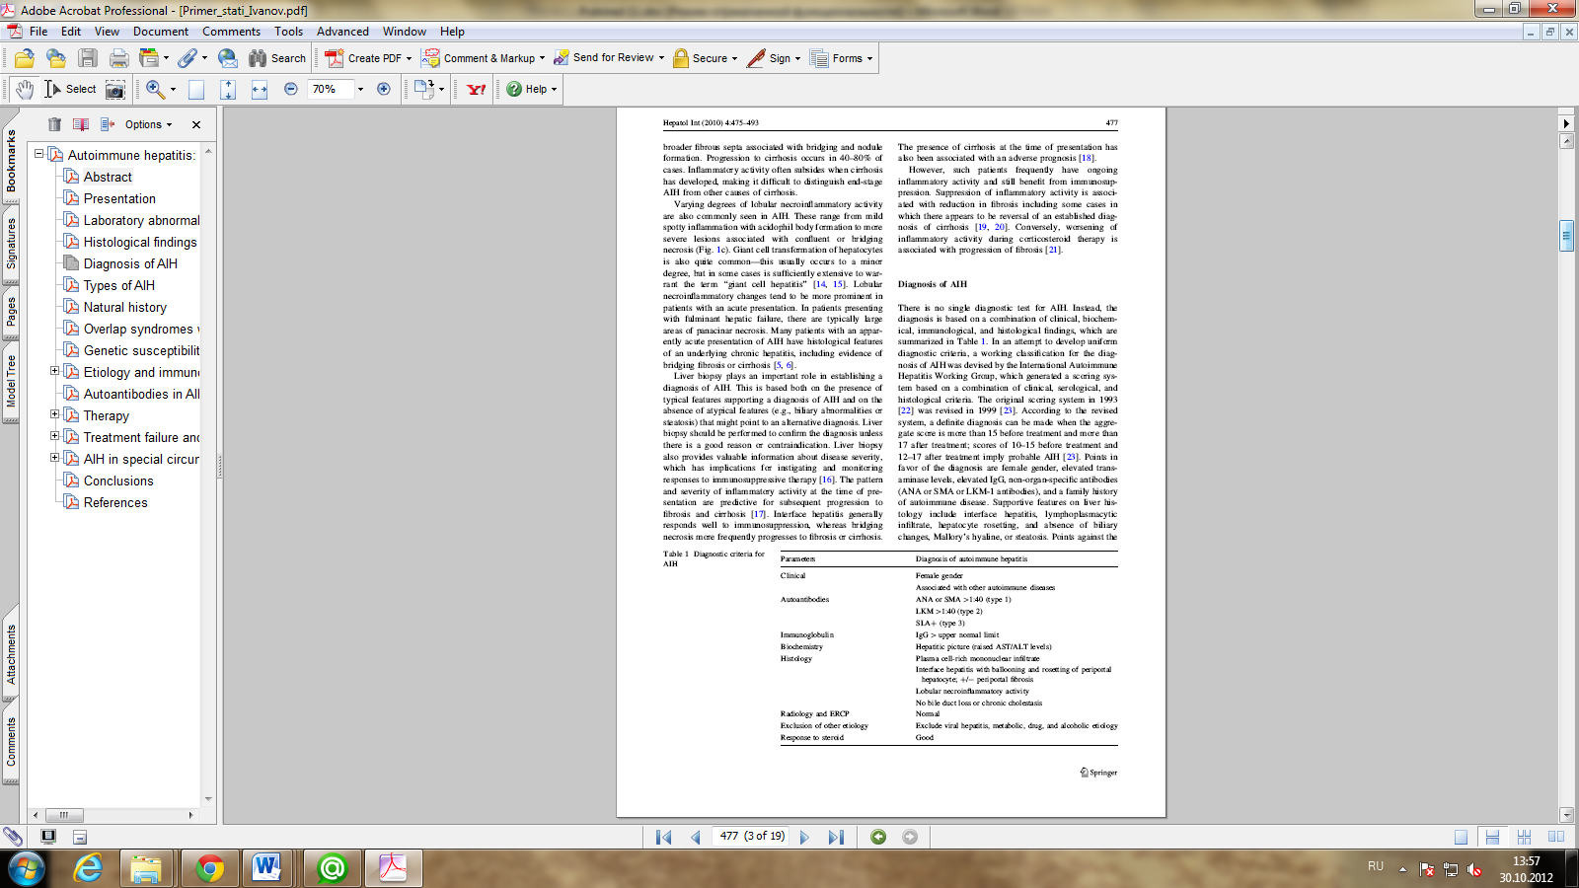1579x888 pixels.
Task: Switch to Facing page layout
Action: [x=1556, y=837]
